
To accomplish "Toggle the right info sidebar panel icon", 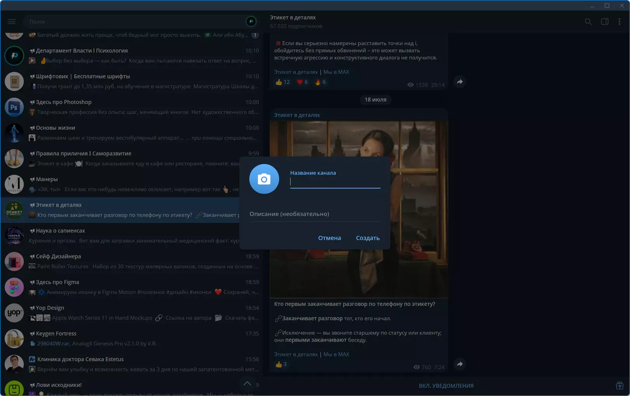I will point(605,22).
